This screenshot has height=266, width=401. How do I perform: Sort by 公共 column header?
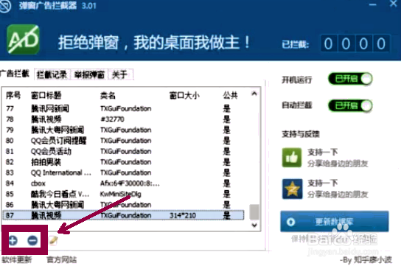[x=231, y=96]
